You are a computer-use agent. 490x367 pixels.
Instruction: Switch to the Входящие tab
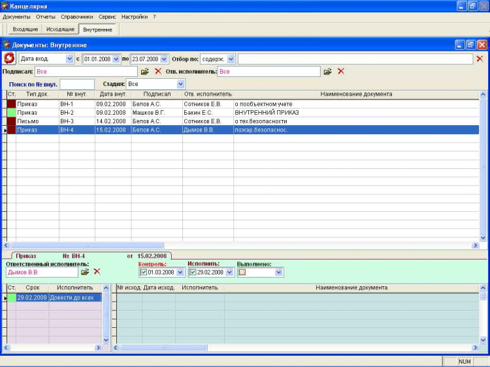click(26, 29)
